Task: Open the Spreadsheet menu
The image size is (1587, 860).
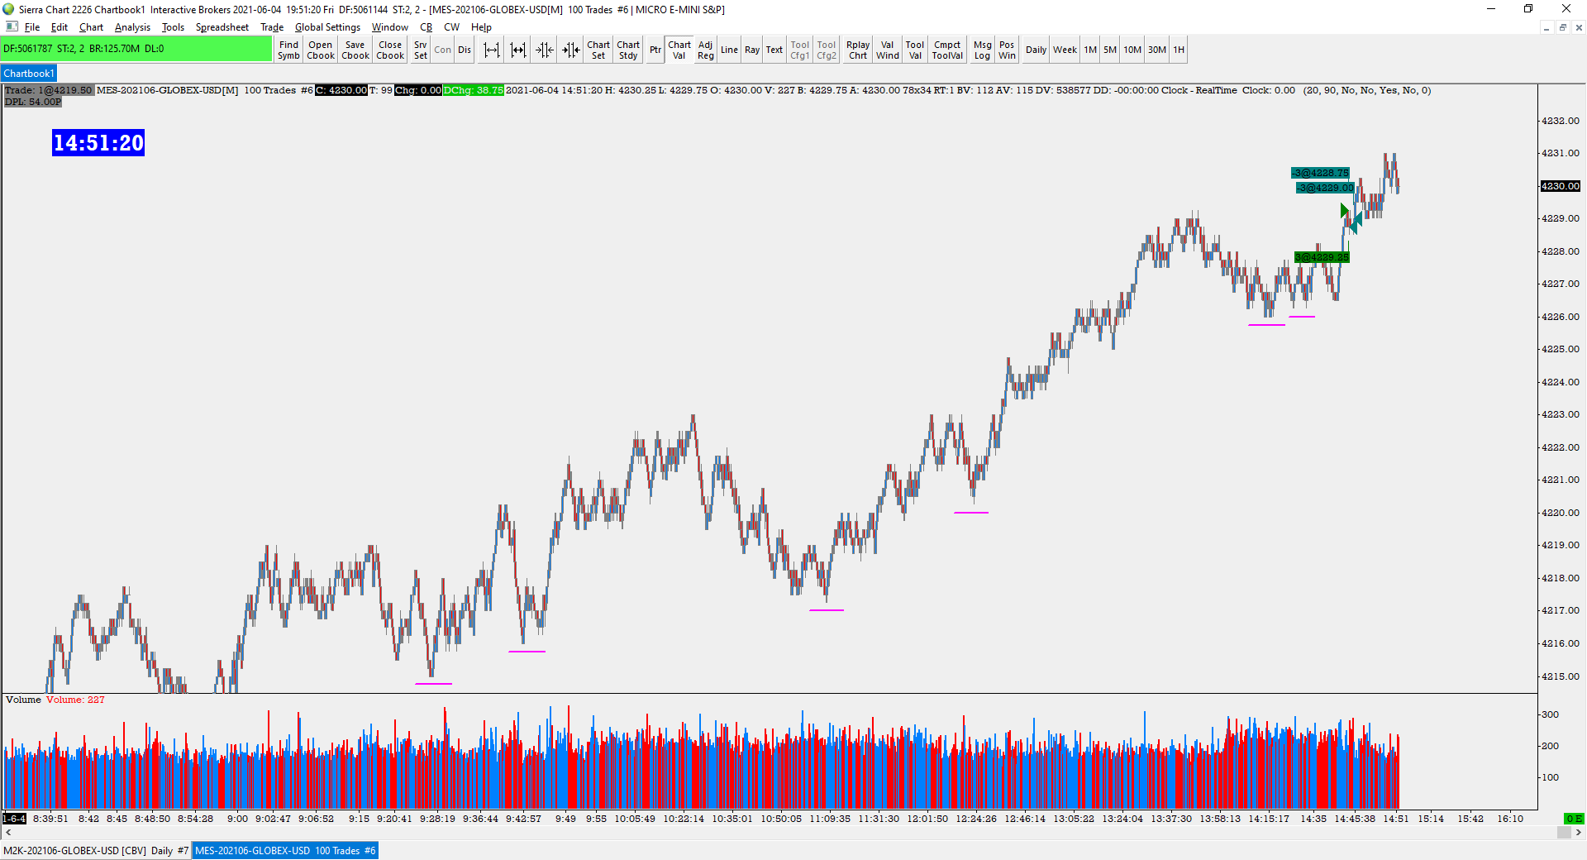Action: [x=222, y=27]
